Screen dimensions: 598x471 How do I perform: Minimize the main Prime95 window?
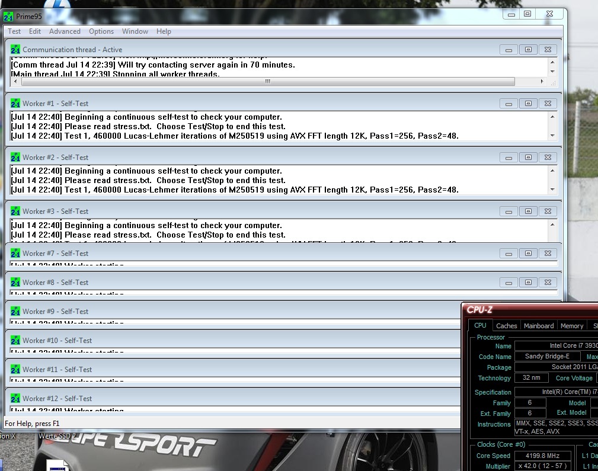click(511, 14)
